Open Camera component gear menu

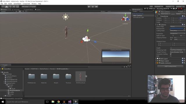coord(185,25)
